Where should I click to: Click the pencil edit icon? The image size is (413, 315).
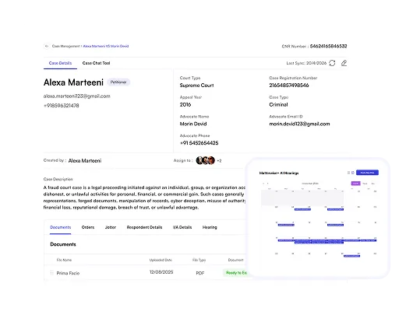(344, 63)
